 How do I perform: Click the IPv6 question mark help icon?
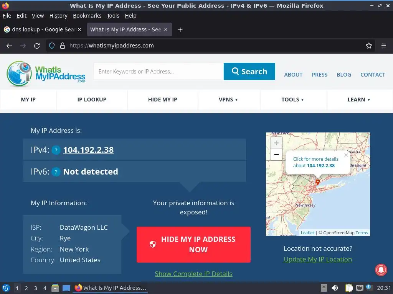coord(56,172)
